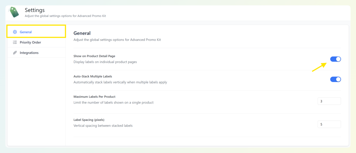This screenshot has height=153, width=356.
Task: Click the plug icon beside Integrations
Action: (x=15, y=53)
